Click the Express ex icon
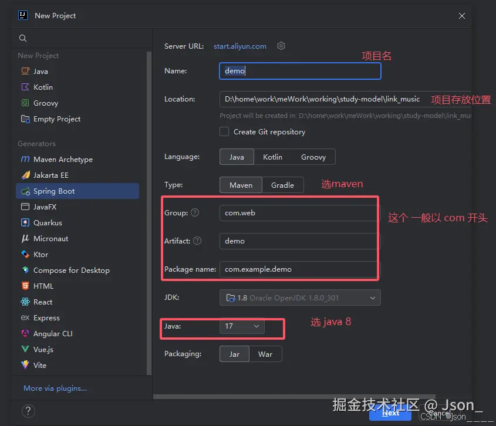This screenshot has width=496, height=426. [x=25, y=317]
